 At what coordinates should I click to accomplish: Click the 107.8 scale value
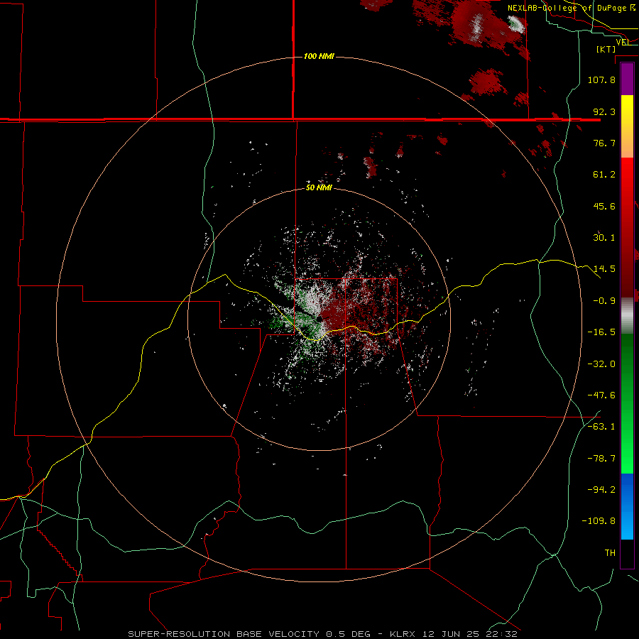601,80
